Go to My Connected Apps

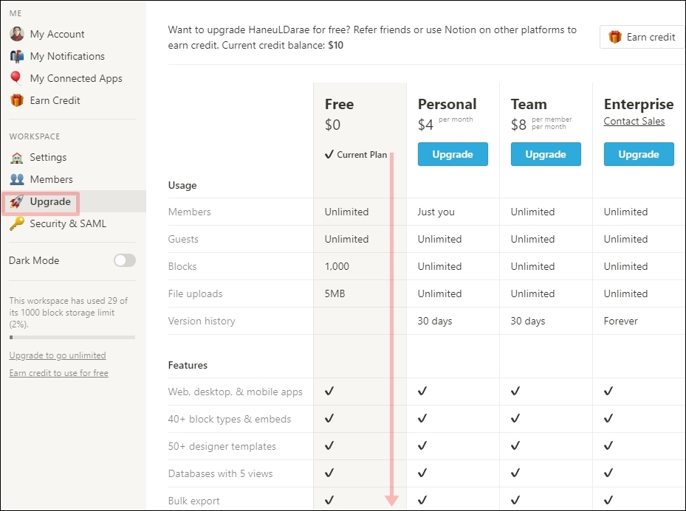pos(75,79)
